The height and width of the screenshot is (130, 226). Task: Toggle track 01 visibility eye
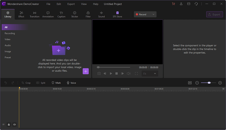[x=15, y=125]
